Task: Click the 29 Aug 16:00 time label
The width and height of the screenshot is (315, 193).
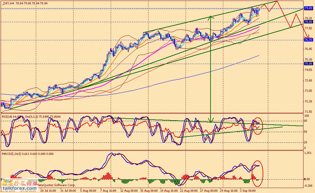Action: 229,191
